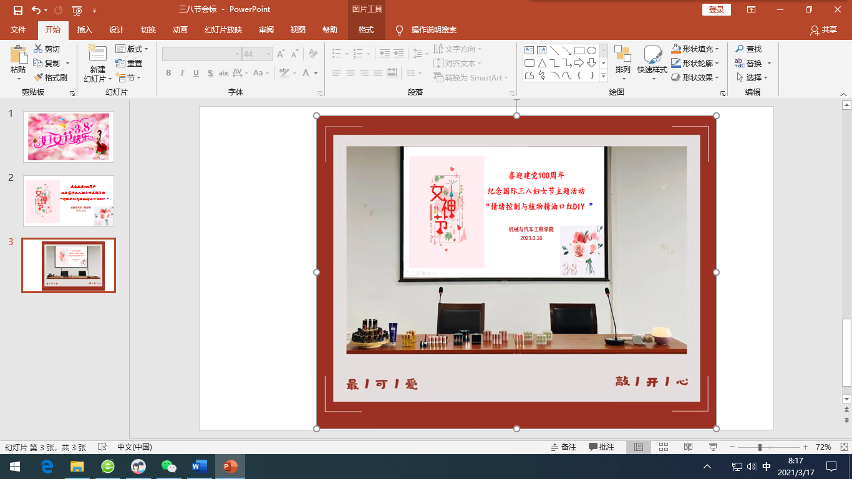Start Slide Show from status bar
Viewport: 852px width, 479px height.
(713, 447)
